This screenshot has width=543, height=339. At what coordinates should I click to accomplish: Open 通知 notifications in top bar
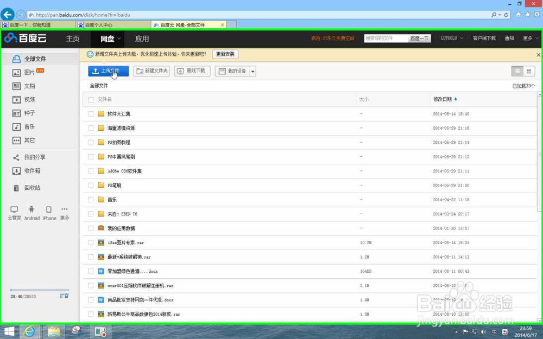pos(509,38)
